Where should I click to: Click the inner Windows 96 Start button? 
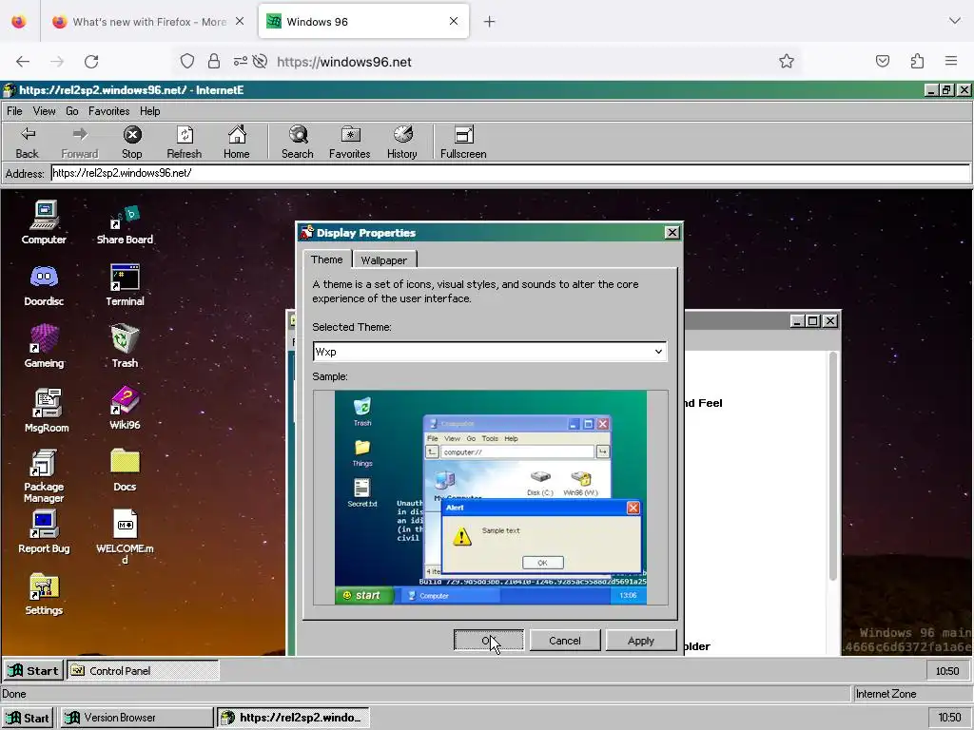pos(33,670)
